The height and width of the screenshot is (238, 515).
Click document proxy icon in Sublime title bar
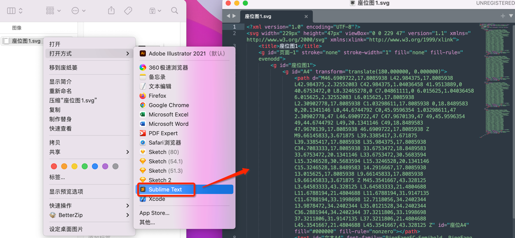[x=353, y=3]
